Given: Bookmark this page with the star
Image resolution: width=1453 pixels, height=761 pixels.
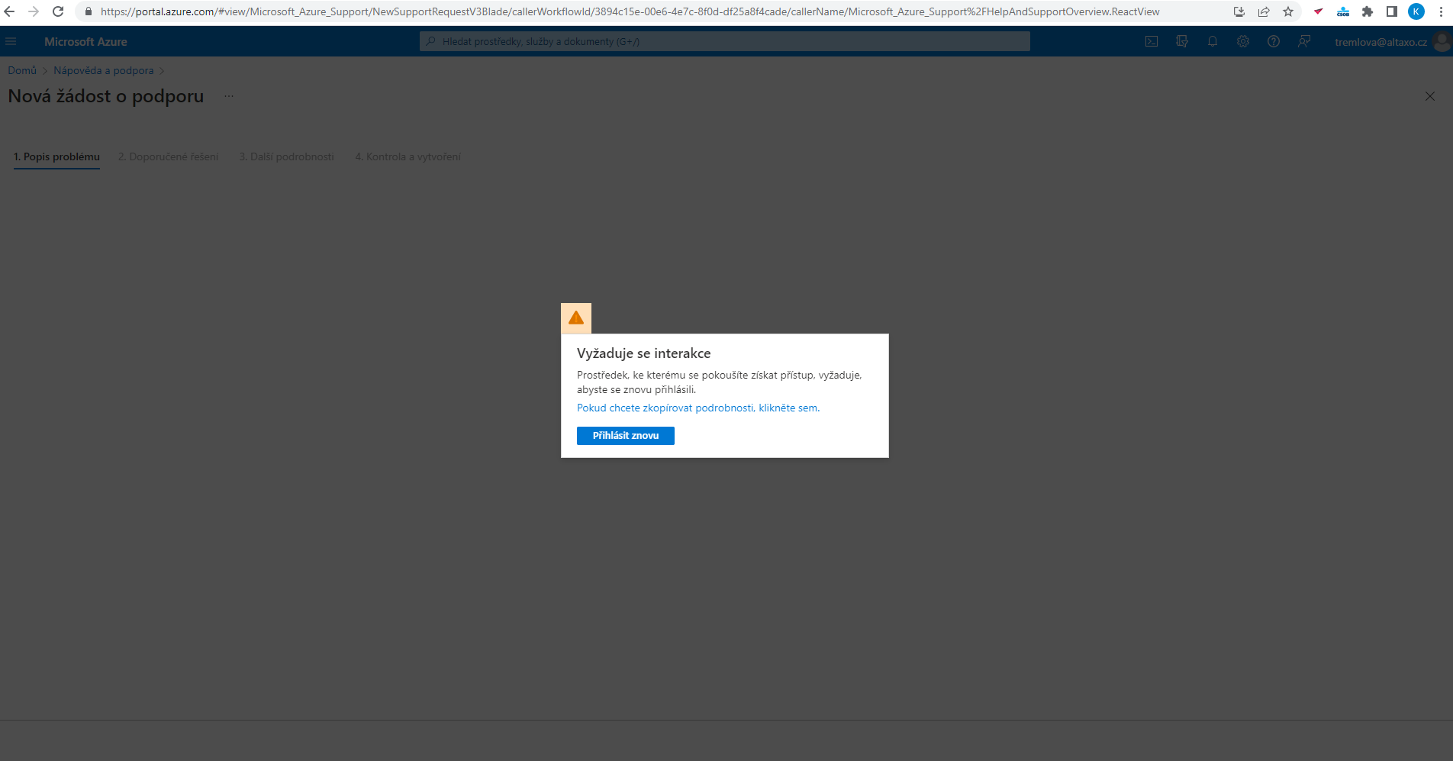Looking at the screenshot, I should click(x=1287, y=11).
